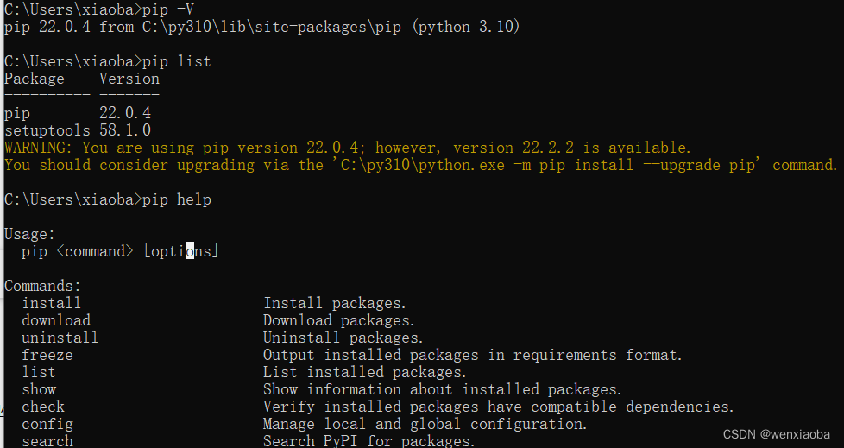Select the "setuptools" package name

pos(47,130)
